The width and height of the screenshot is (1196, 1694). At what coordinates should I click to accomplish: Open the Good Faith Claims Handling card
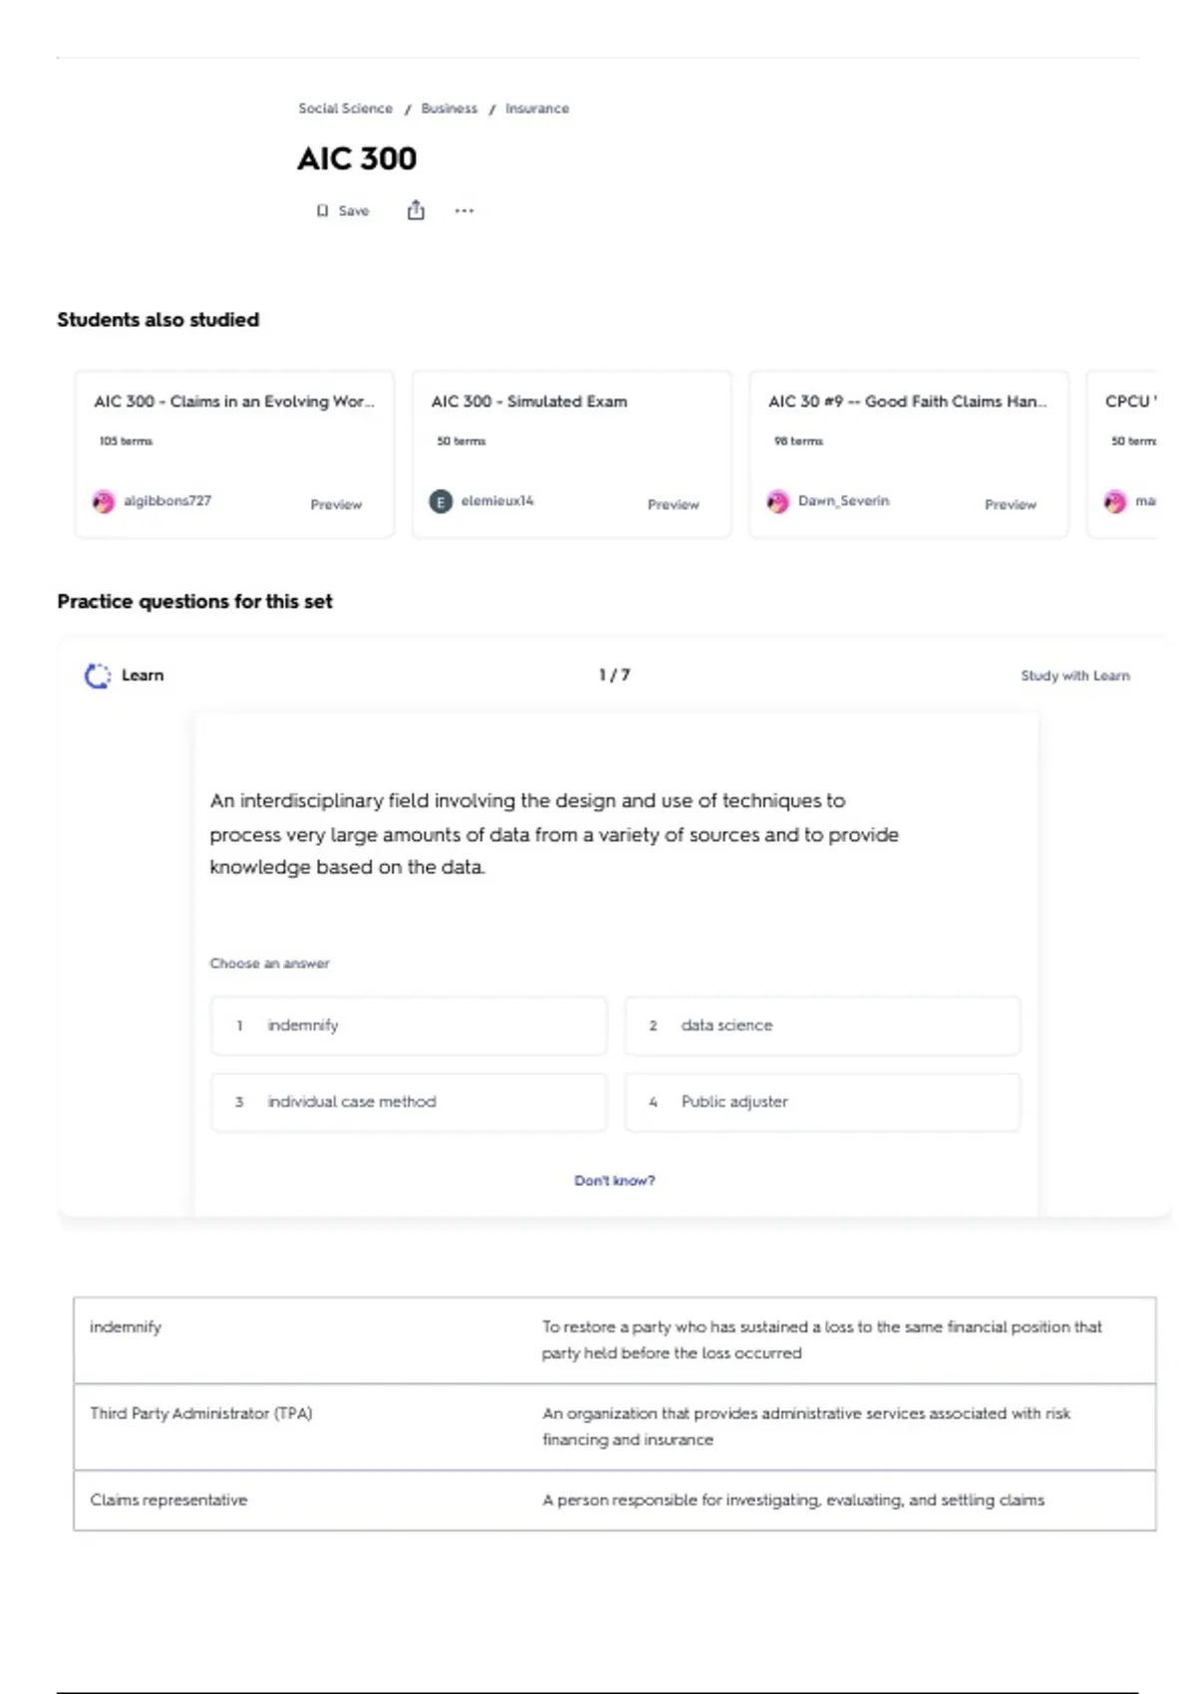click(x=907, y=402)
